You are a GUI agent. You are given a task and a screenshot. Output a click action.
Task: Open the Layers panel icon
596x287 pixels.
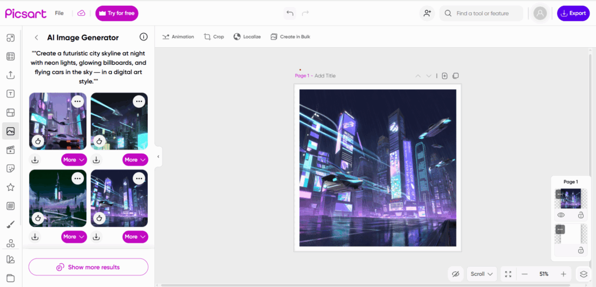coord(584,274)
